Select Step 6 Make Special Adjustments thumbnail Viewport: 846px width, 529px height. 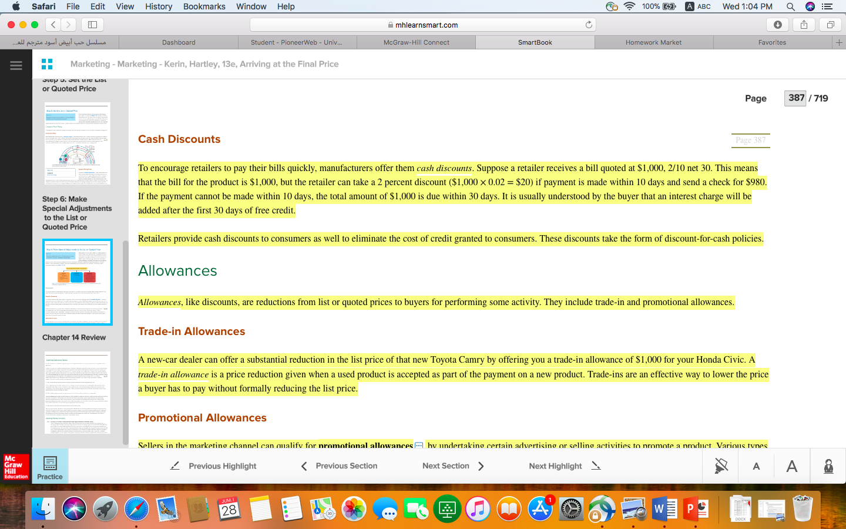click(78, 282)
